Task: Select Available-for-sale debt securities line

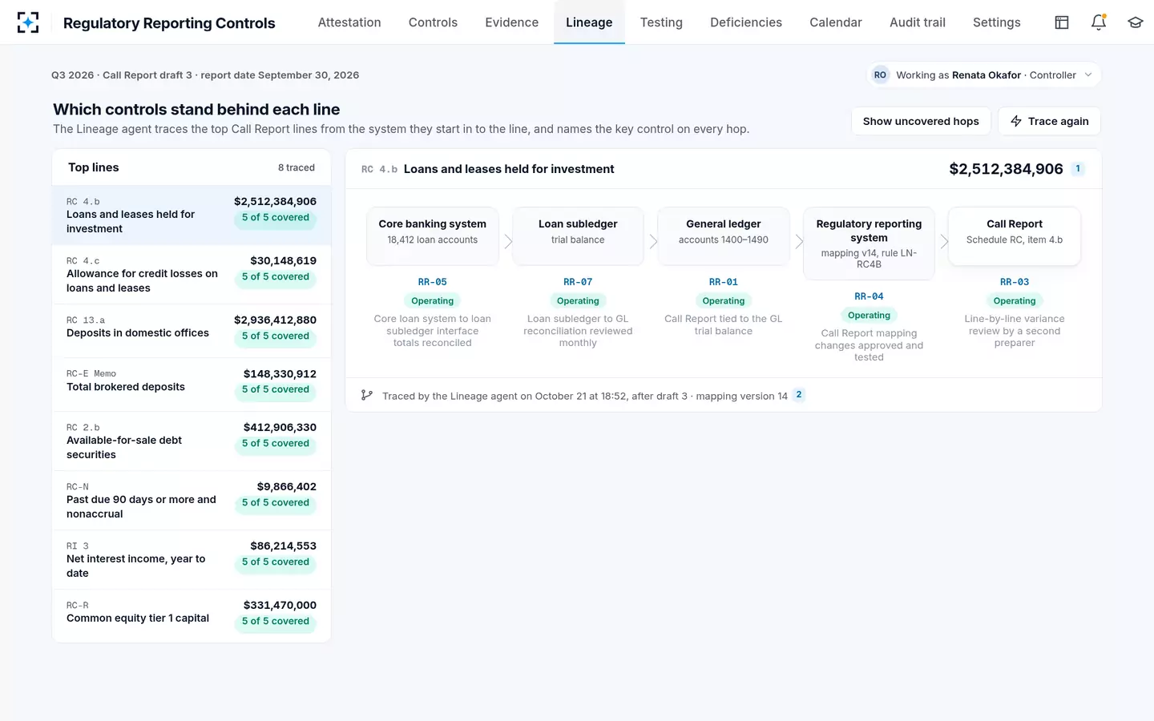Action: 192,441
